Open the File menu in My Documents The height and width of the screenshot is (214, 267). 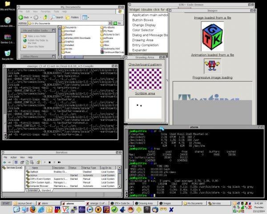point(21,12)
